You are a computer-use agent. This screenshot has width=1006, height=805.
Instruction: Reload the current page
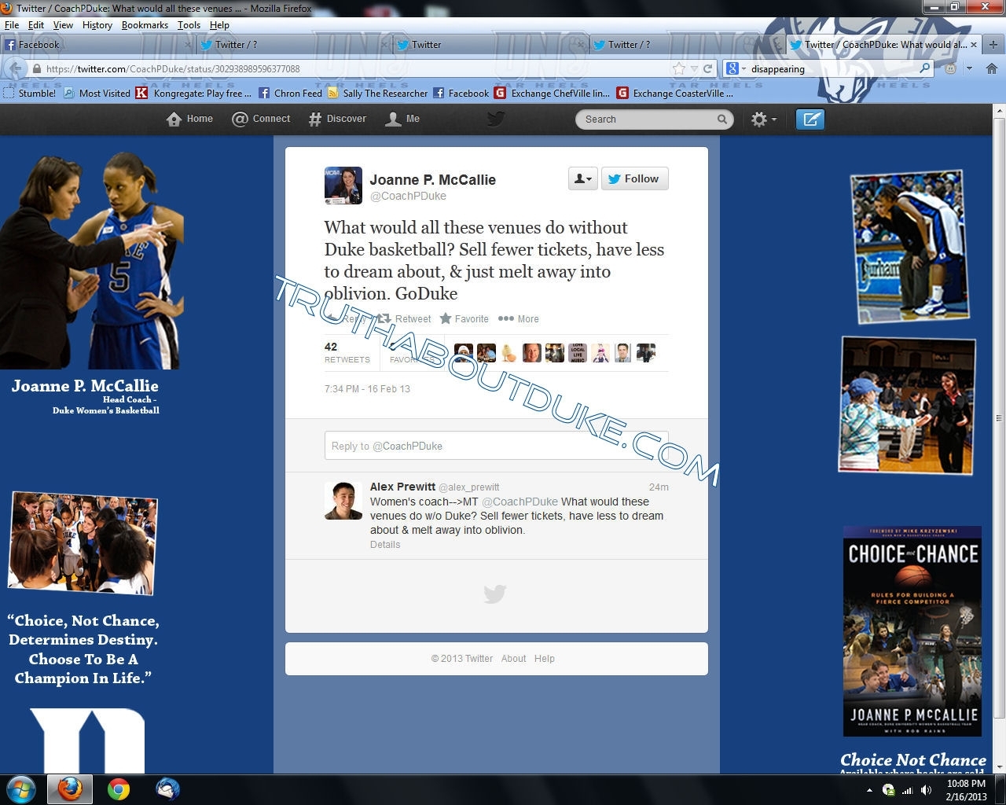707,68
